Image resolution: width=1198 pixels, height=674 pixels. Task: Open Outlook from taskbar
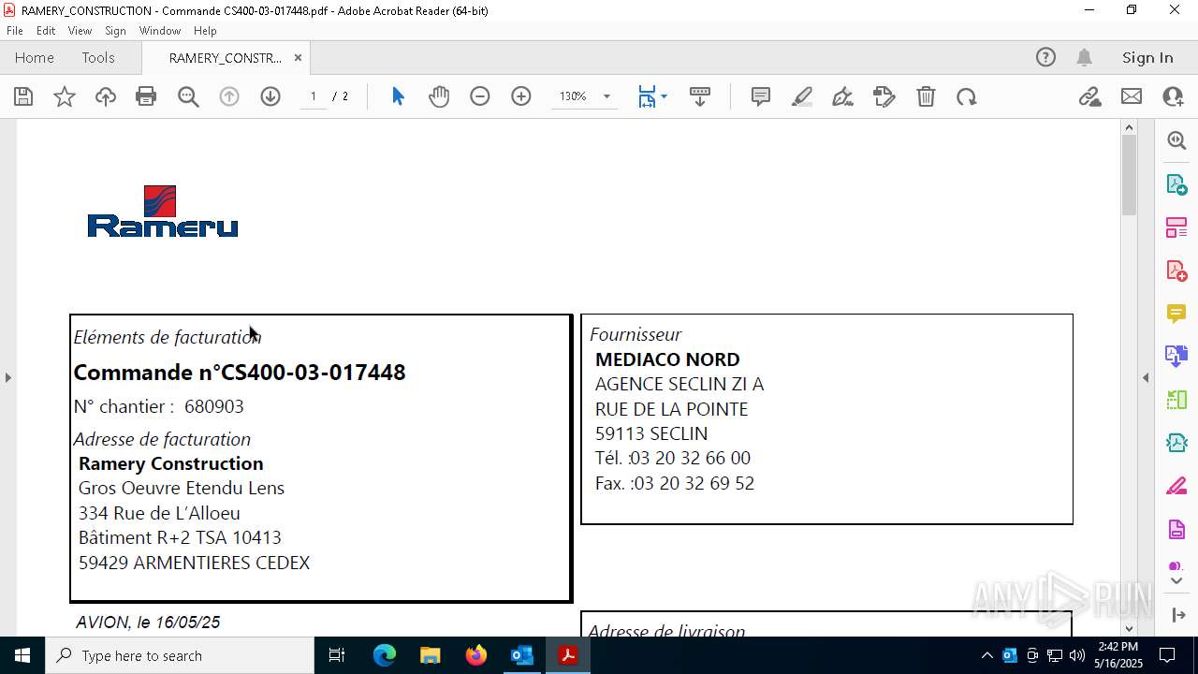[521, 655]
